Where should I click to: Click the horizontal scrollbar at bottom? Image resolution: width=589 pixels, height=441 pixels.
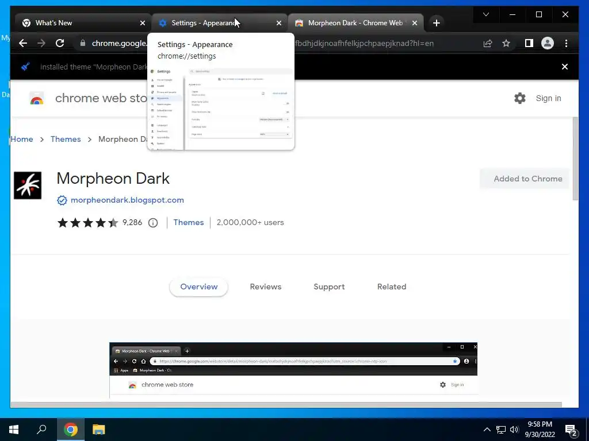coord(286,405)
